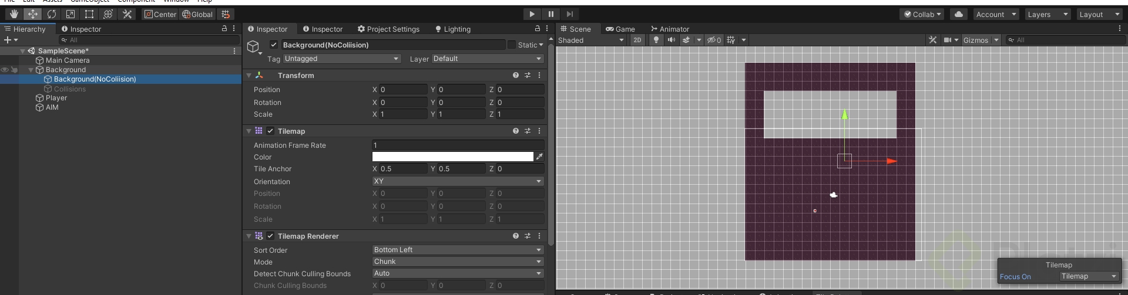This screenshot has width=1128, height=295.
Task: Open the Orientation dropdown
Action: (x=458, y=181)
